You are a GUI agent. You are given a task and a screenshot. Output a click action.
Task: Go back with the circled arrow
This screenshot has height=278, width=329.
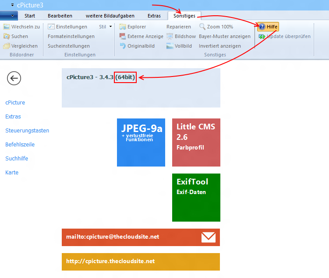coord(14,78)
